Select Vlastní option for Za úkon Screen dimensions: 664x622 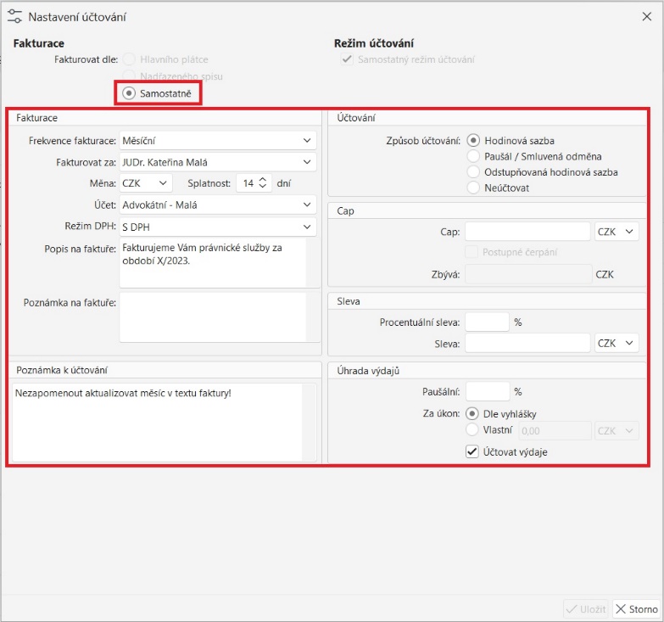pos(473,430)
